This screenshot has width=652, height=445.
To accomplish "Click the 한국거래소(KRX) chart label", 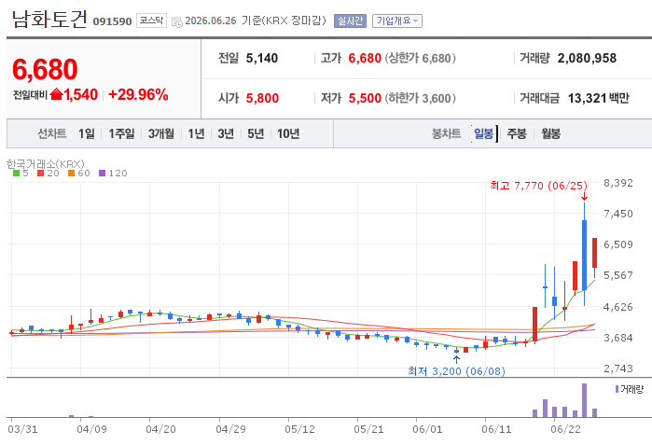I will pos(46,164).
